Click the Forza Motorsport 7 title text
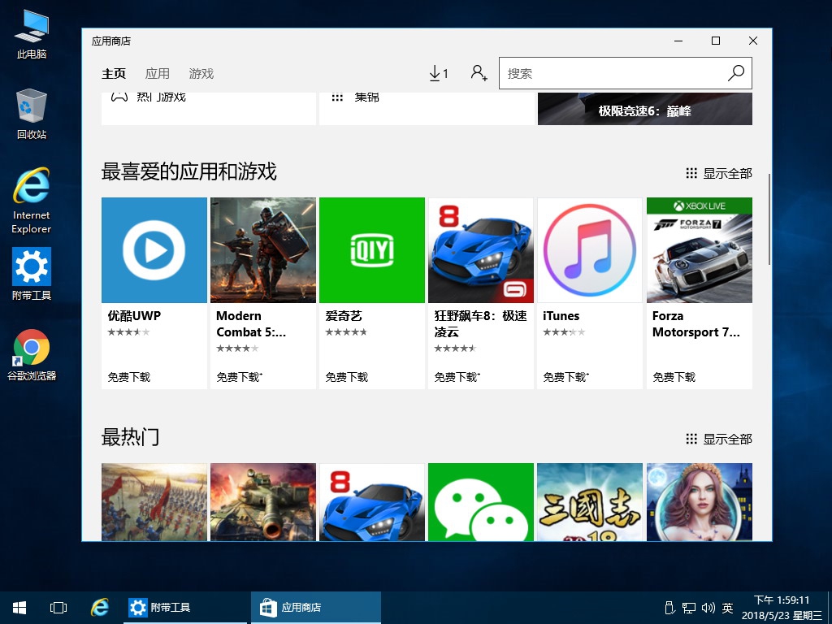This screenshot has width=832, height=624. [695, 323]
